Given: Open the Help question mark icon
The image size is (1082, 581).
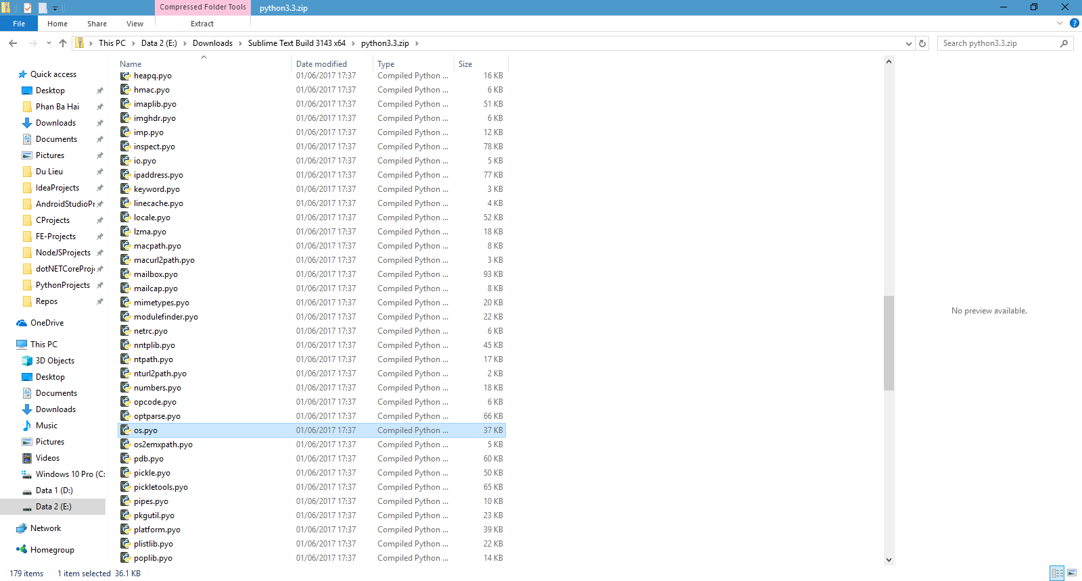Looking at the screenshot, I should (1074, 23).
